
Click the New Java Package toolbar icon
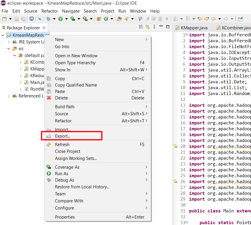[x=99, y=19]
